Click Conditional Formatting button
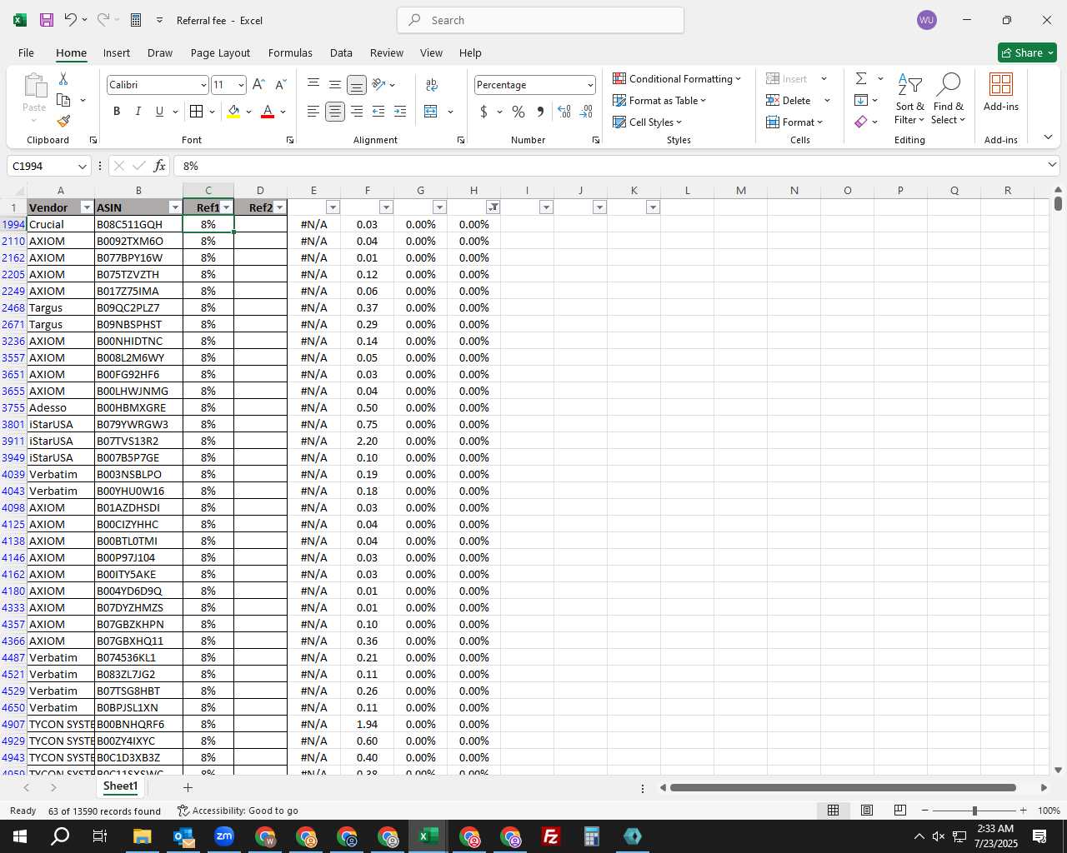This screenshot has height=853, width=1067. click(677, 78)
